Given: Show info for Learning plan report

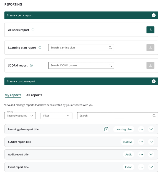Looking at the screenshot, I should coord(40,48).
